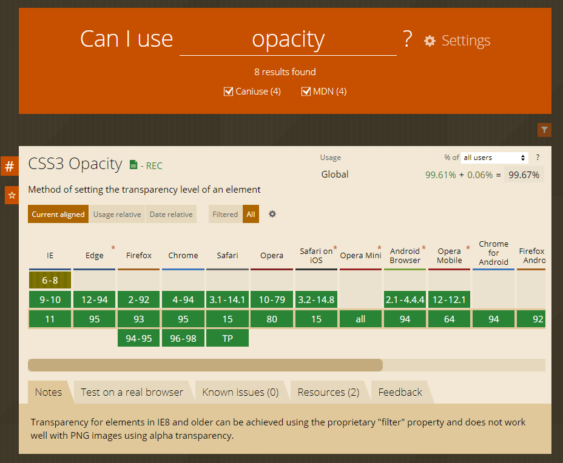Click the Opera Mini all cell
Viewport: 563px width, 463px height.
tap(360, 319)
